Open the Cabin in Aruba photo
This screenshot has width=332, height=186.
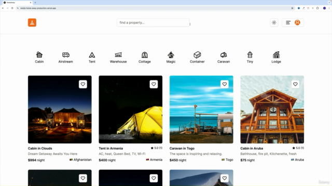272,110
